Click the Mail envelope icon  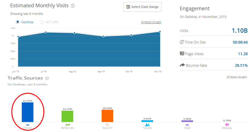187,125
